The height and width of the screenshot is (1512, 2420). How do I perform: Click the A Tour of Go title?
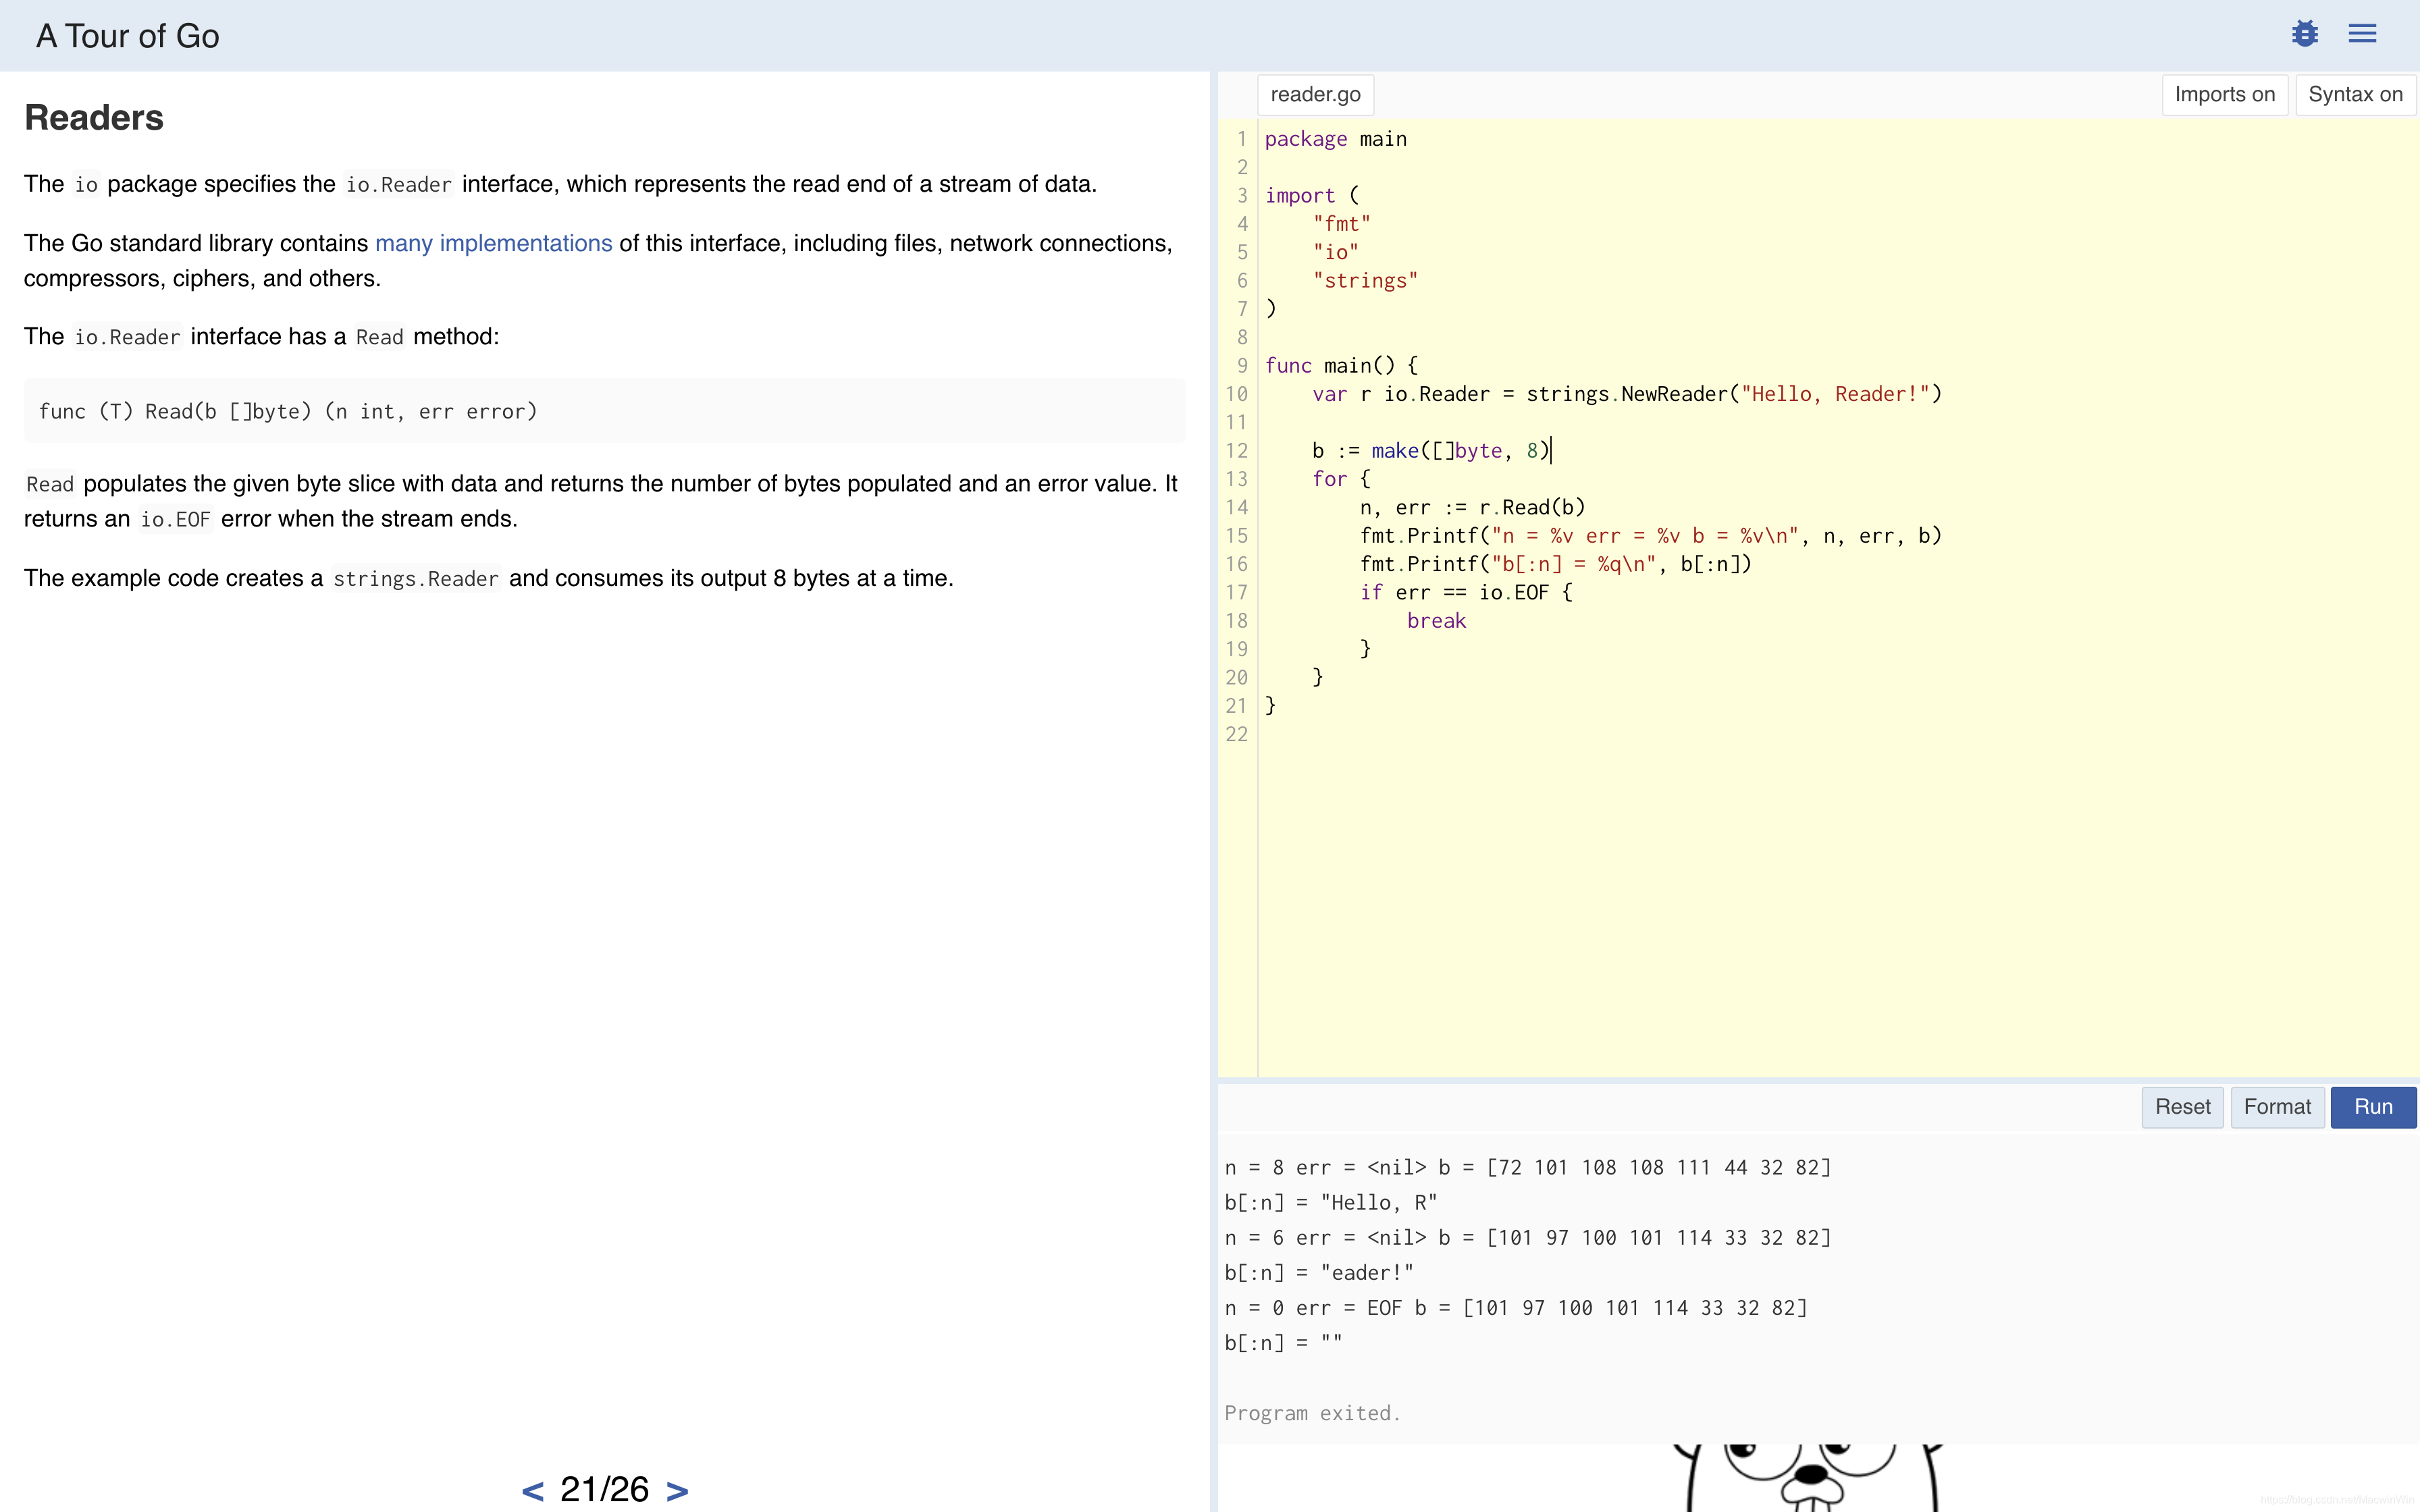pyautogui.click(x=127, y=36)
